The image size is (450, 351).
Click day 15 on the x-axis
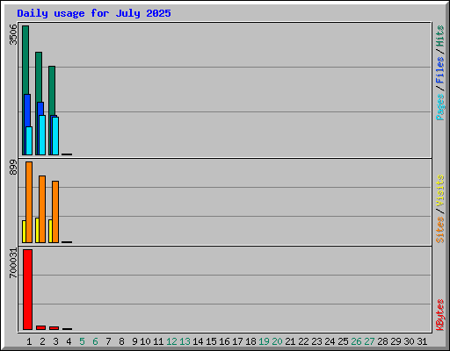pyautogui.click(x=211, y=341)
